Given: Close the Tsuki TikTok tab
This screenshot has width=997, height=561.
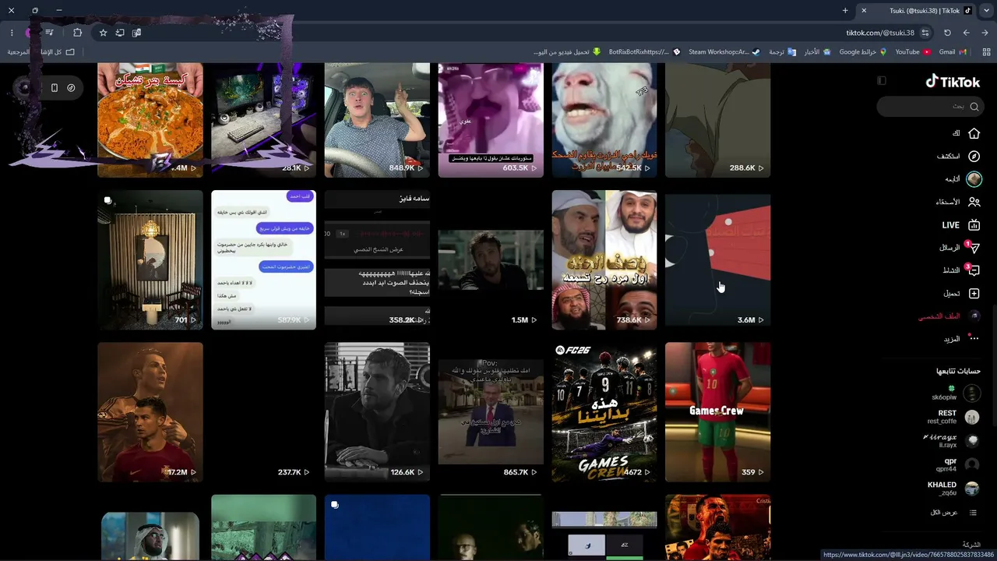Looking at the screenshot, I should click(x=864, y=11).
